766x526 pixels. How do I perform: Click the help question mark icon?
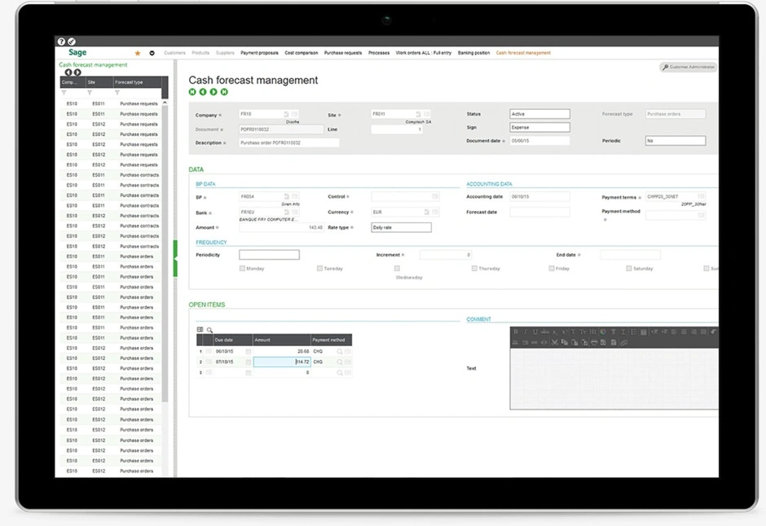click(x=61, y=42)
